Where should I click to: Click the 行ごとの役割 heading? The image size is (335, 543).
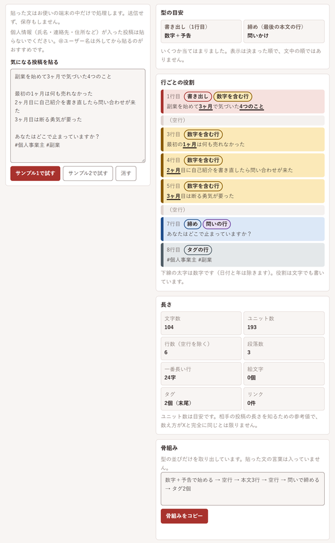click(178, 83)
